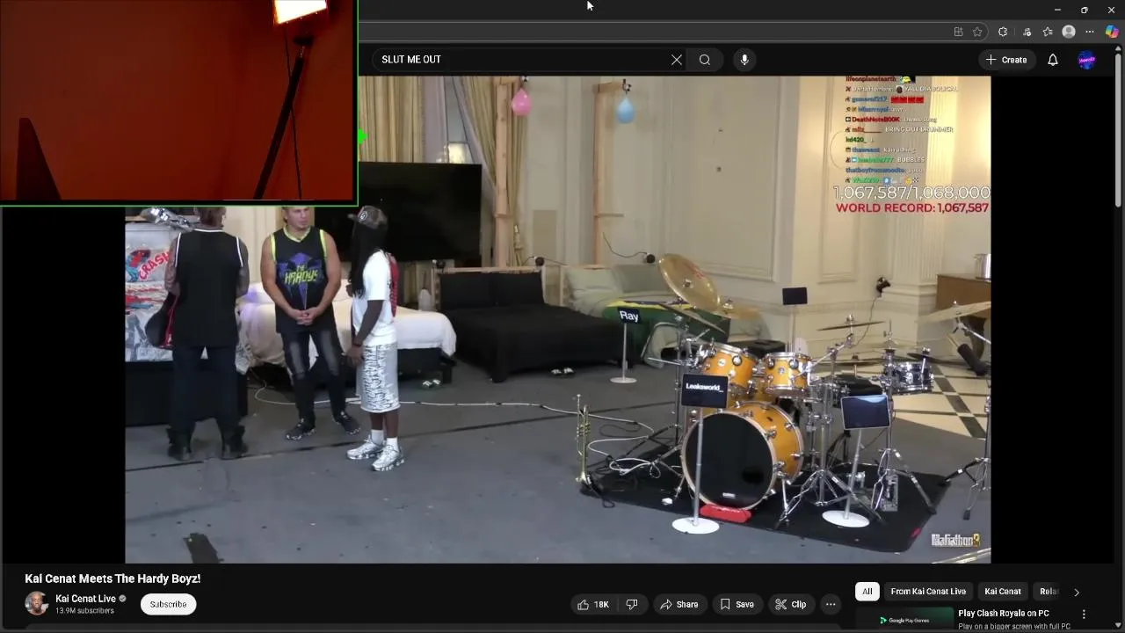Click the Create button
This screenshot has height=633, width=1125.
(1005, 60)
